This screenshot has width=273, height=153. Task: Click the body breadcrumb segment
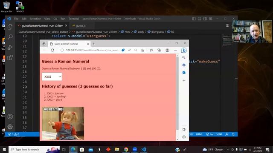pyautogui.click(x=139, y=32)
